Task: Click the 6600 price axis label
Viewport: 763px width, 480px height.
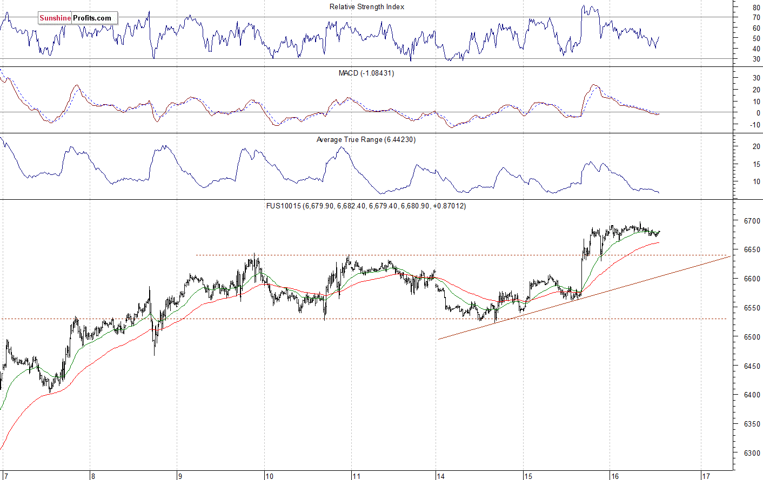Action: 752,279
